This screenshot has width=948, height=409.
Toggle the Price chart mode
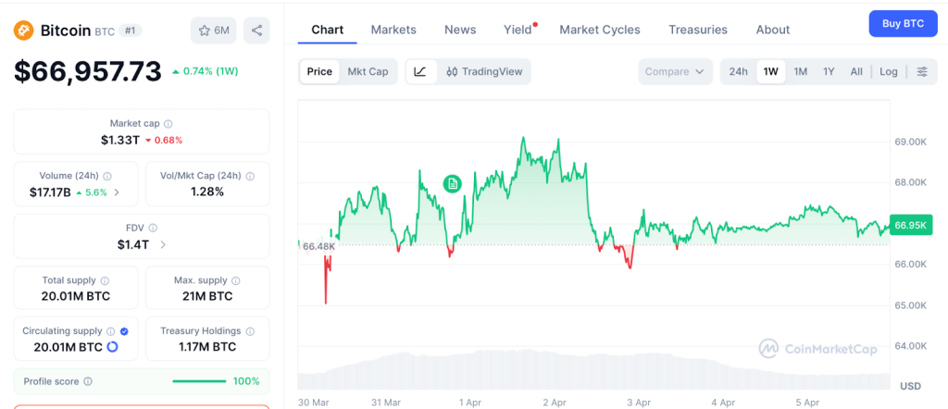319,71
